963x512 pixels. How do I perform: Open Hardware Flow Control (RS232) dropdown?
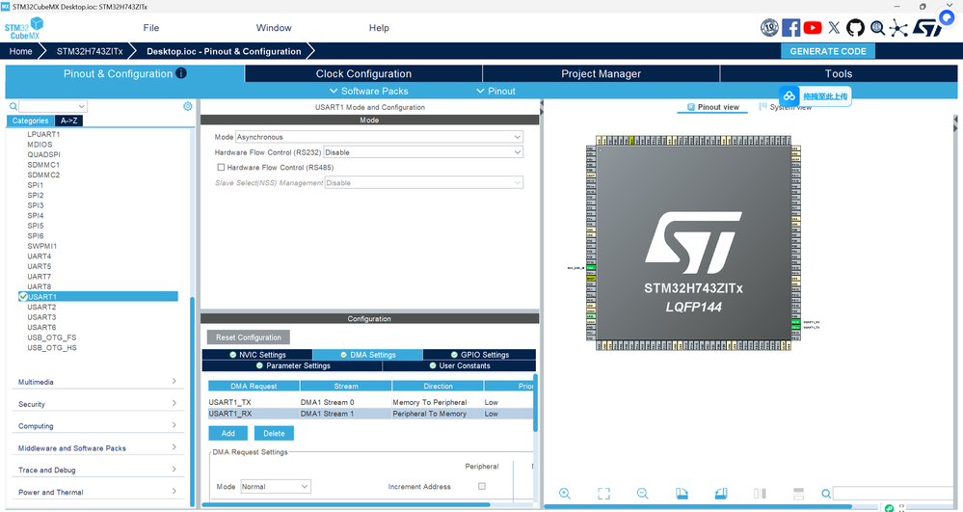(x=423, y=152)
